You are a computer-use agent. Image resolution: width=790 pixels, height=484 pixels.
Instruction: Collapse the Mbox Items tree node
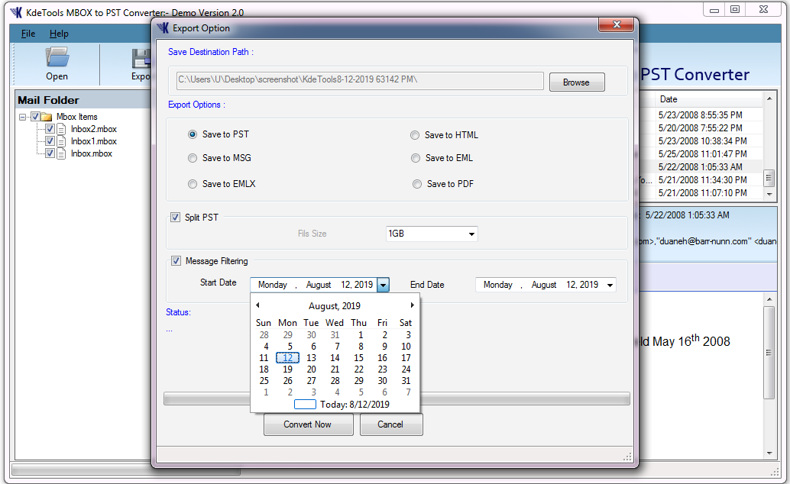[23, 117]
